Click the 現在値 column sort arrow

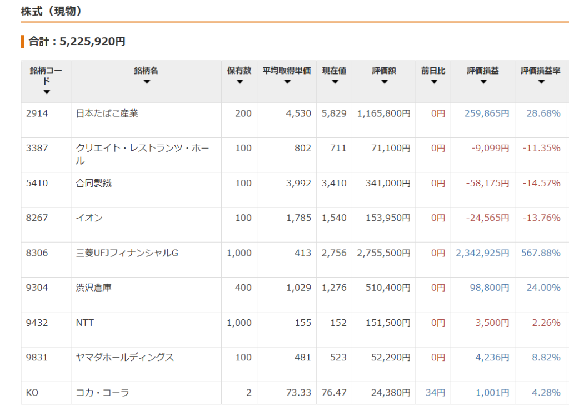coord(335,82)
